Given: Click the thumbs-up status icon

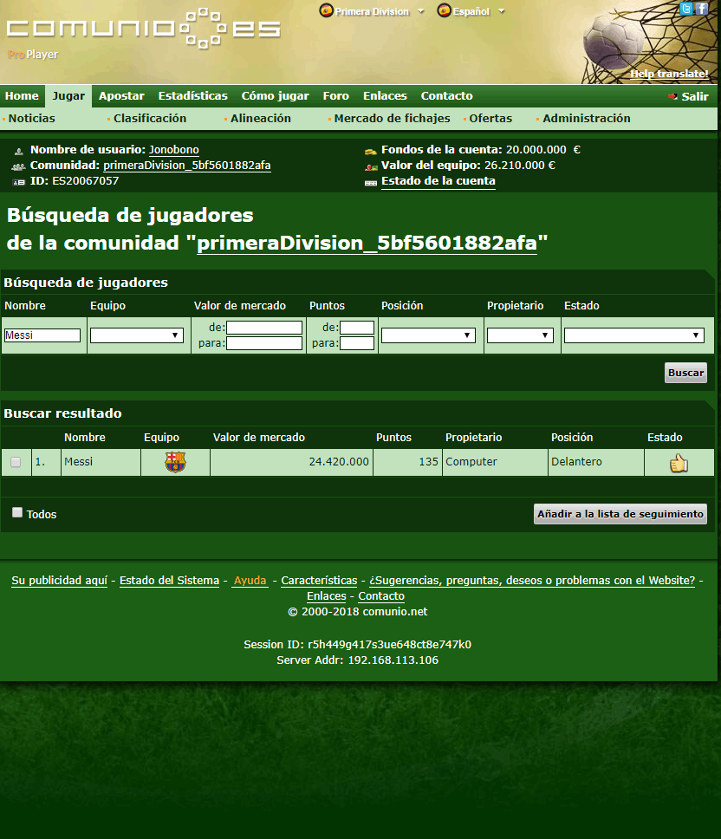Looking at the screenshot, I should coord(679,464).
